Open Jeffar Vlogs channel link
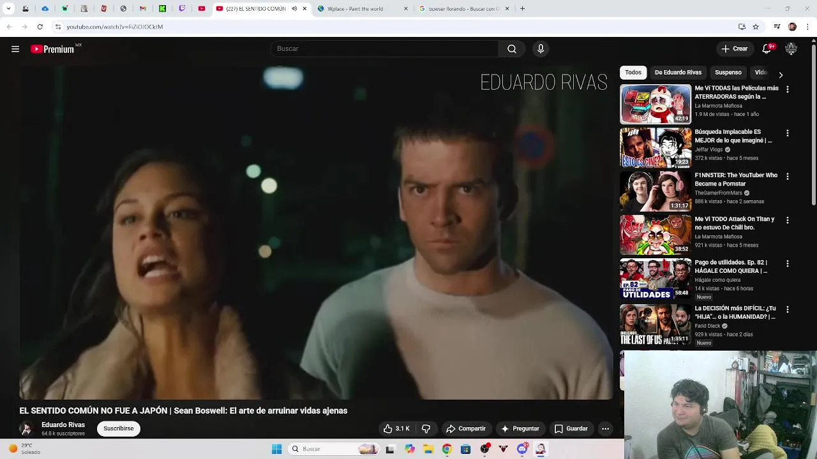The height and width of the screenshot is (459, 817). point(708,150)
